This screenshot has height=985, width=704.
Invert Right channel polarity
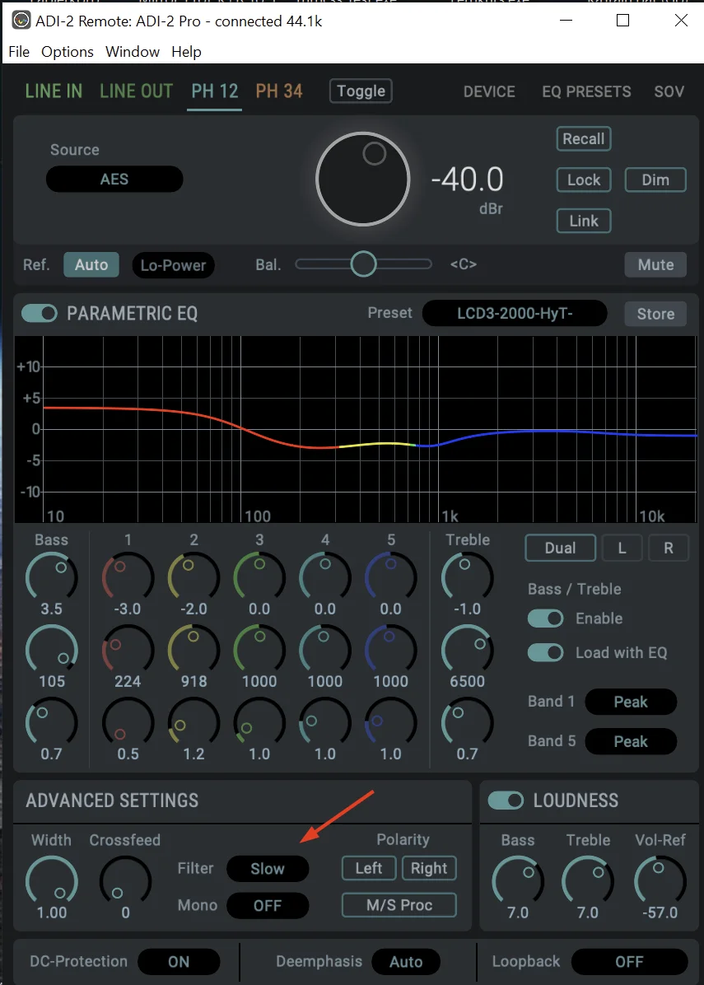click(429, 868)
